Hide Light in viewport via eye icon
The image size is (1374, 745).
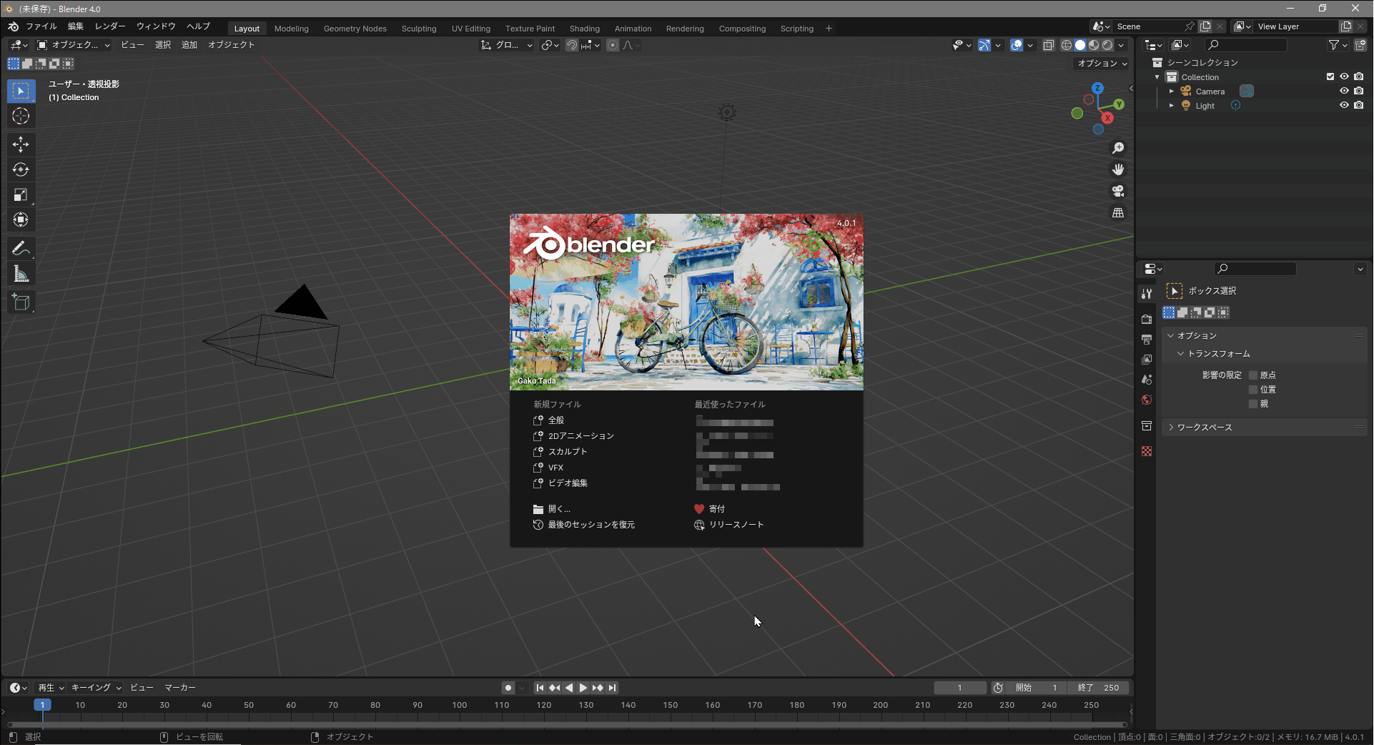(1344, 105)
